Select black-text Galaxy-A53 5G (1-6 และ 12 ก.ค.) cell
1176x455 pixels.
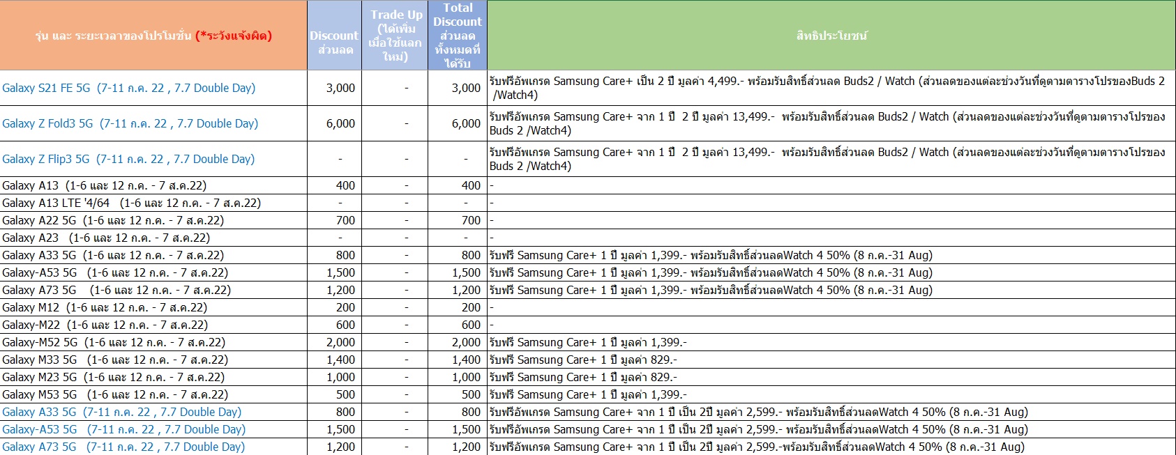coord(153,272)
